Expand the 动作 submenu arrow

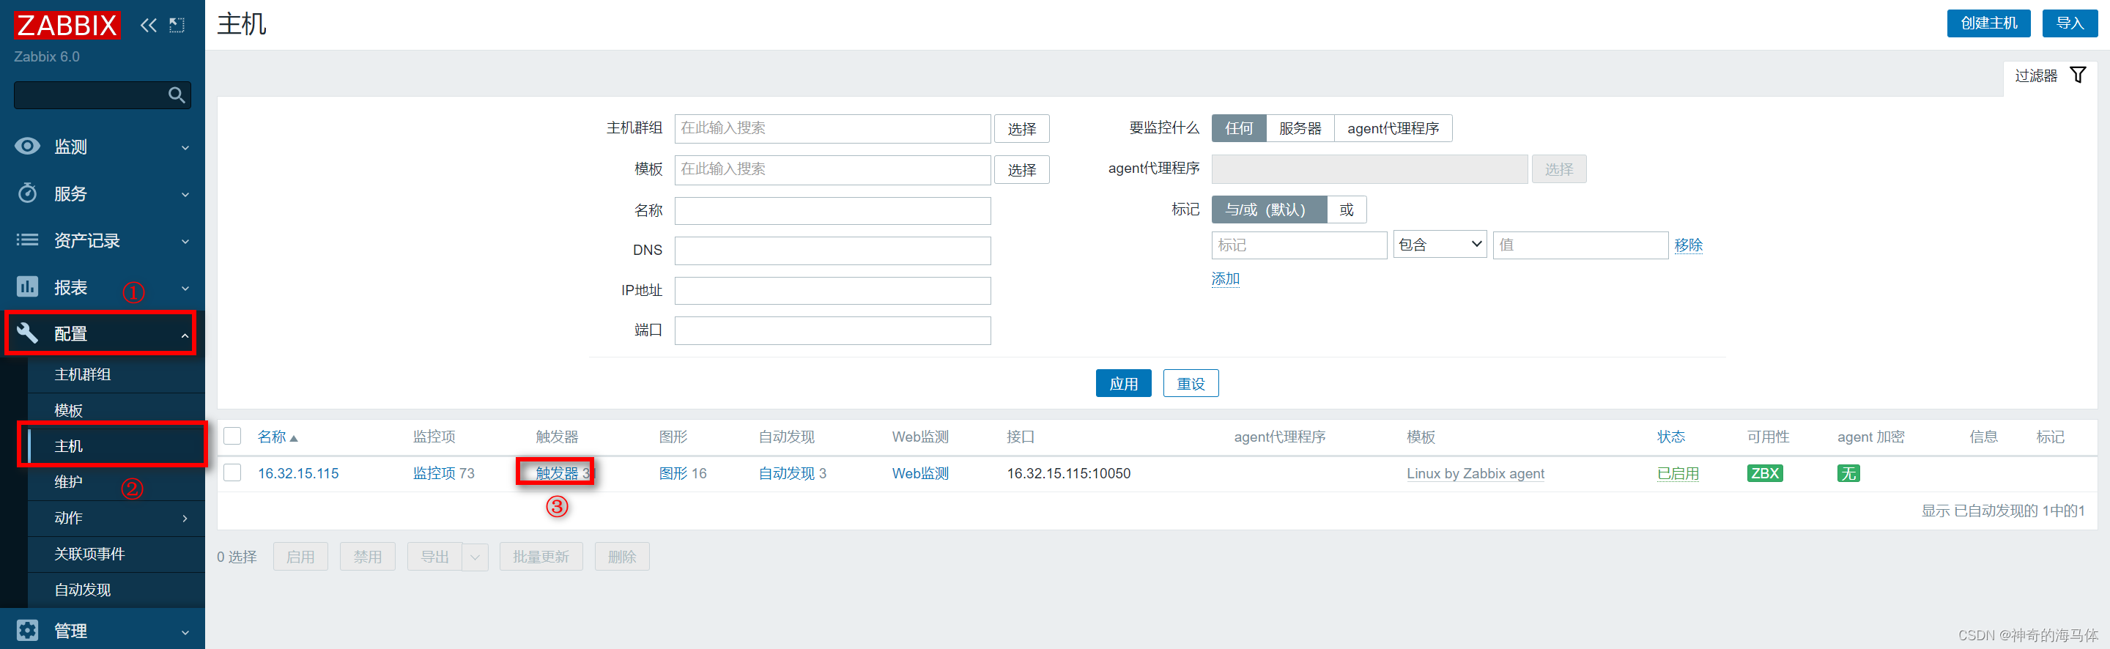coord(185,518)
